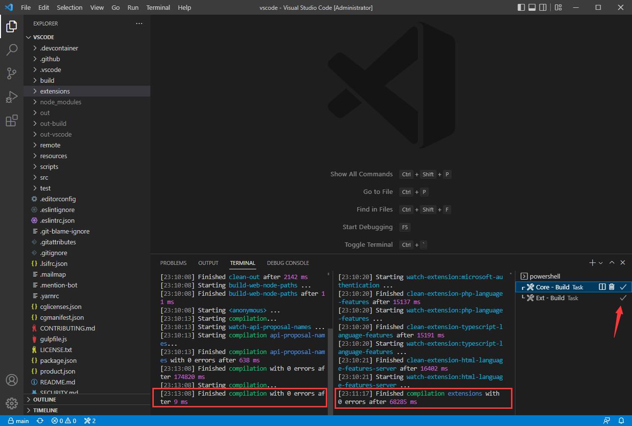Open the Run menu
Screen dimensions: 632x426
133,7
